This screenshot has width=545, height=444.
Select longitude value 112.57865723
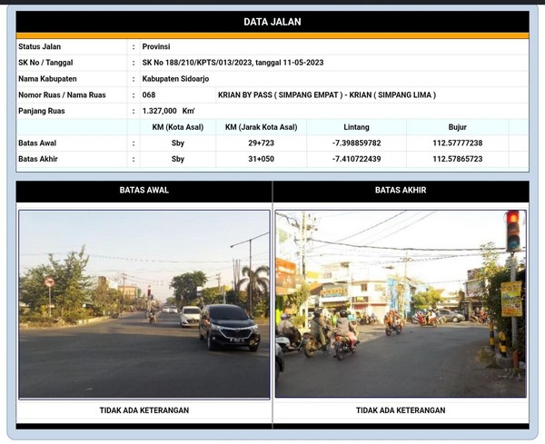(x=458, y=159)
